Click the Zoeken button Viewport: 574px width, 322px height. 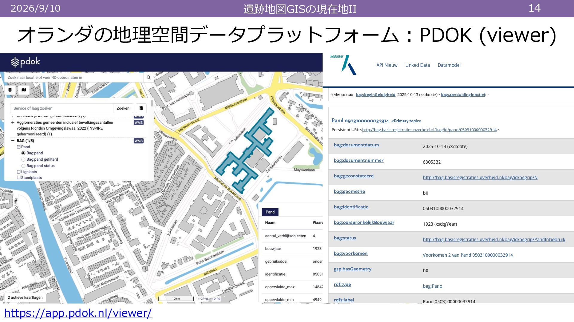(x=123, y=108)
